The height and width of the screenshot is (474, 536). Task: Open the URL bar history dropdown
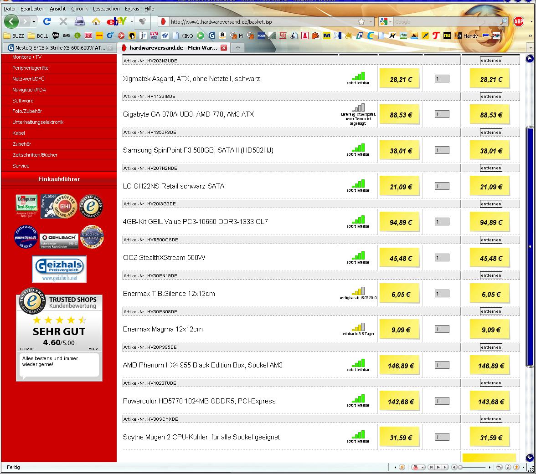click(371, 21)
